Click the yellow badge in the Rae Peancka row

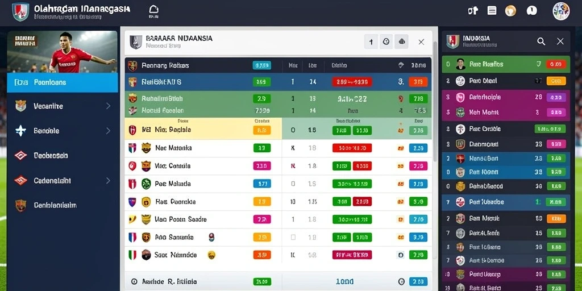click(261, 202)
